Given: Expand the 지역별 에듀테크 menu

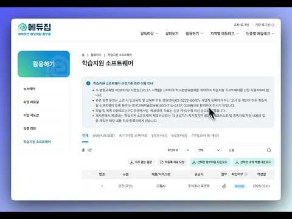Looking at the screenshot, I should pyautogui.click(x=224, y=33).
